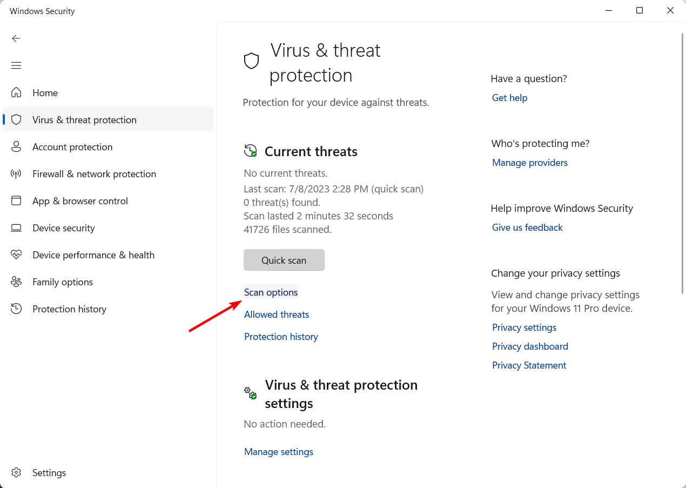
Task: Click the Family options people icon
Action: [16, 282]
